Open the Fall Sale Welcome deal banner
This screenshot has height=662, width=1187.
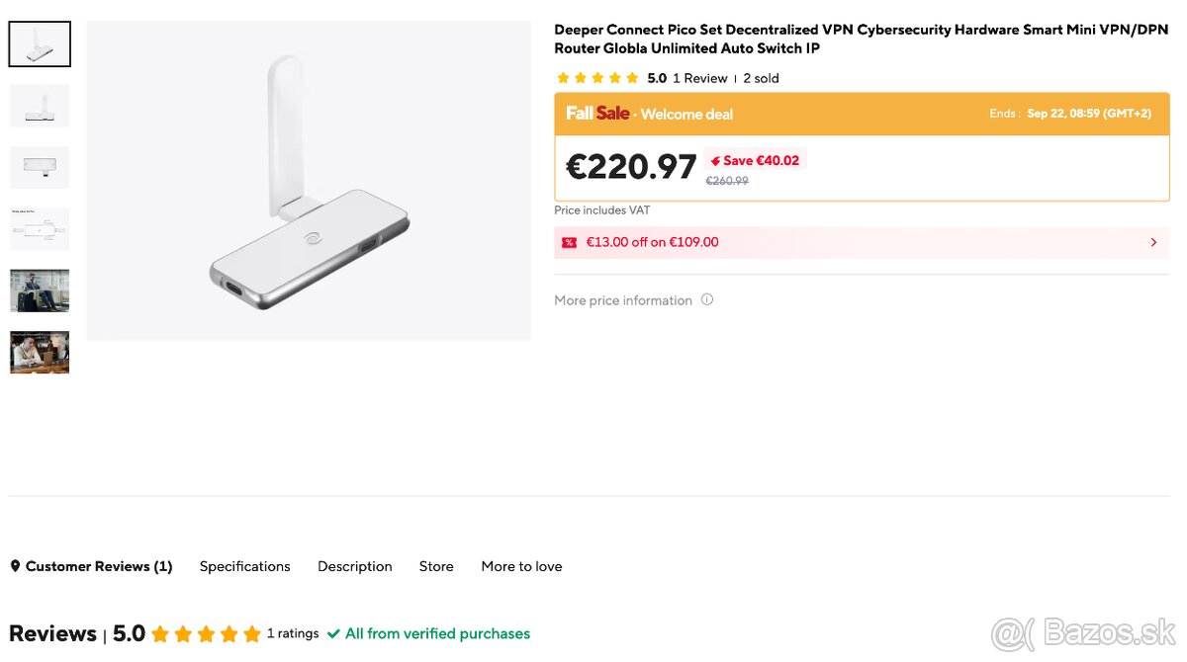[648, 113]
